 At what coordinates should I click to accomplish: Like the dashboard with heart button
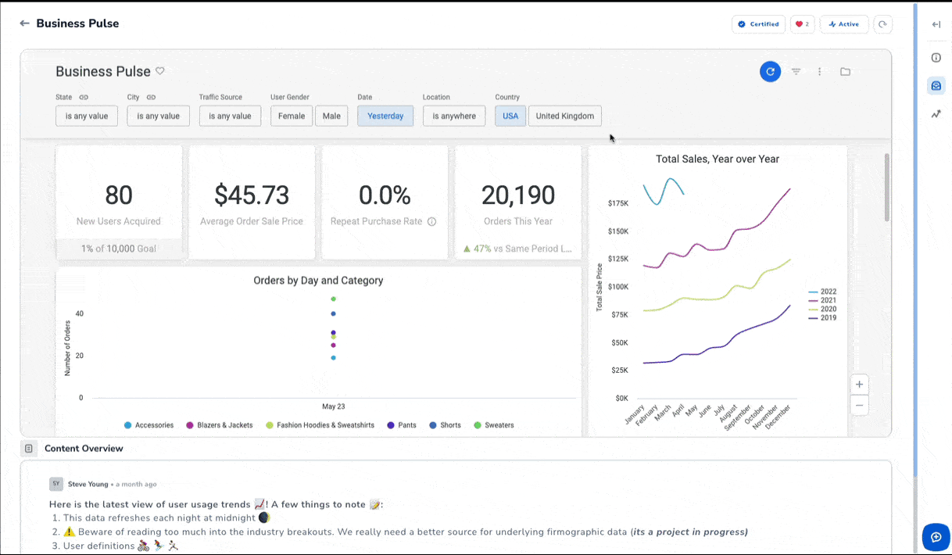point(802,24)
